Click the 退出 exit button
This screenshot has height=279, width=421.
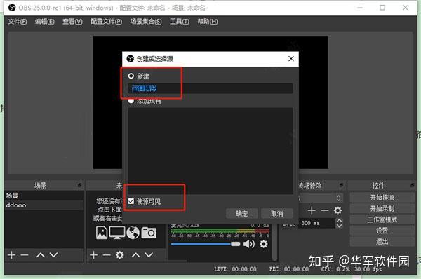382,241
